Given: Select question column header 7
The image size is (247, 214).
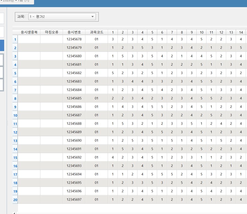Looking at the screenshot, I should point(172,32).
